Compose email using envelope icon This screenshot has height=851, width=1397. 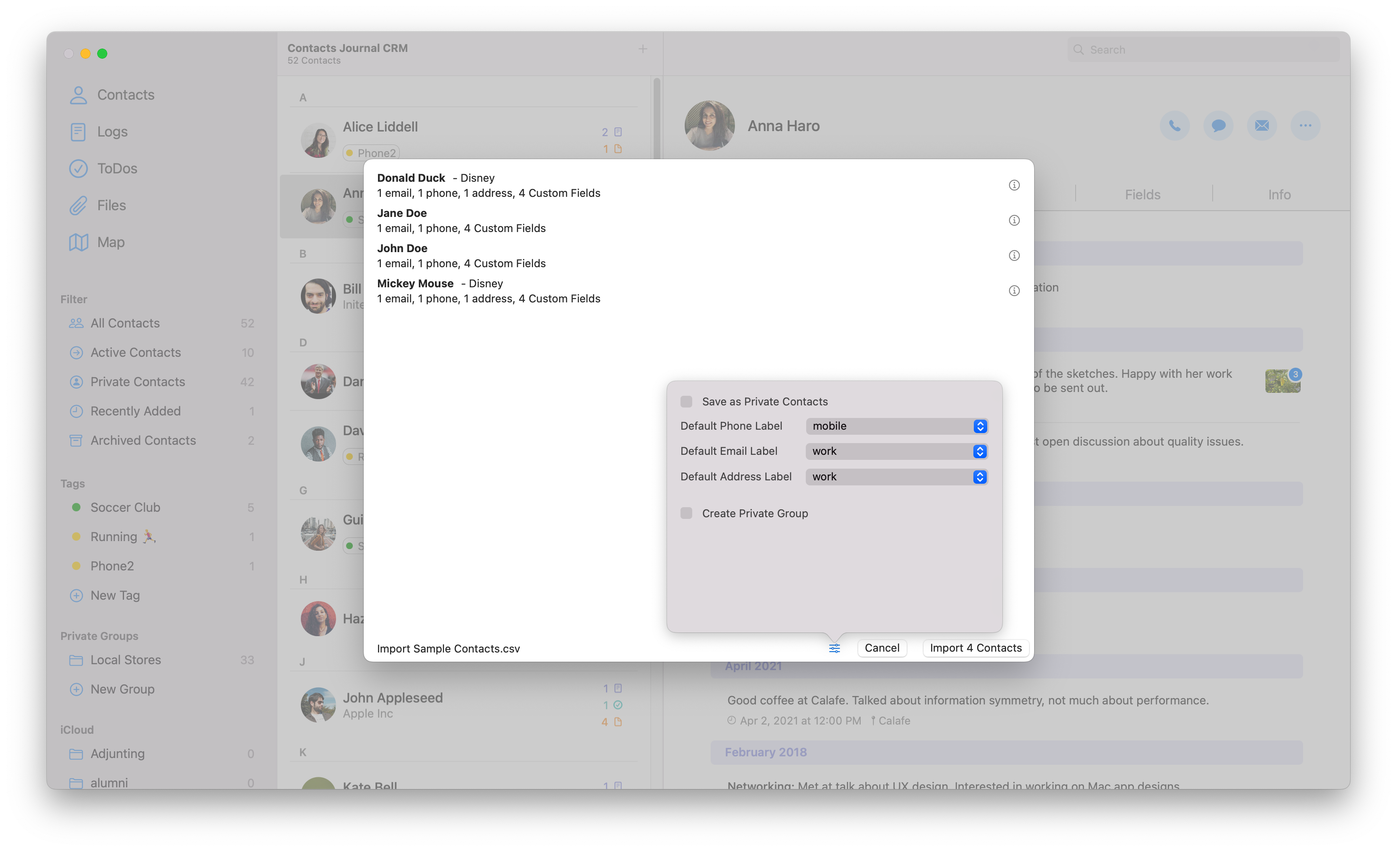(1262, 125)
